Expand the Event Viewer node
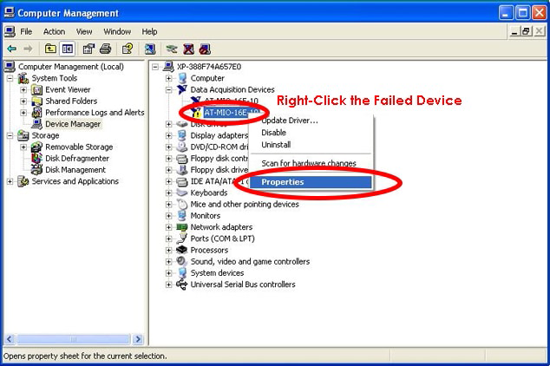 pyautogui.click(x=23, y=89)
